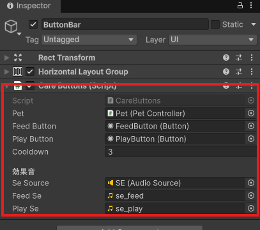Click the FeedButton (Button) reference field
This screenshot has width=260, height=230.
175,126
